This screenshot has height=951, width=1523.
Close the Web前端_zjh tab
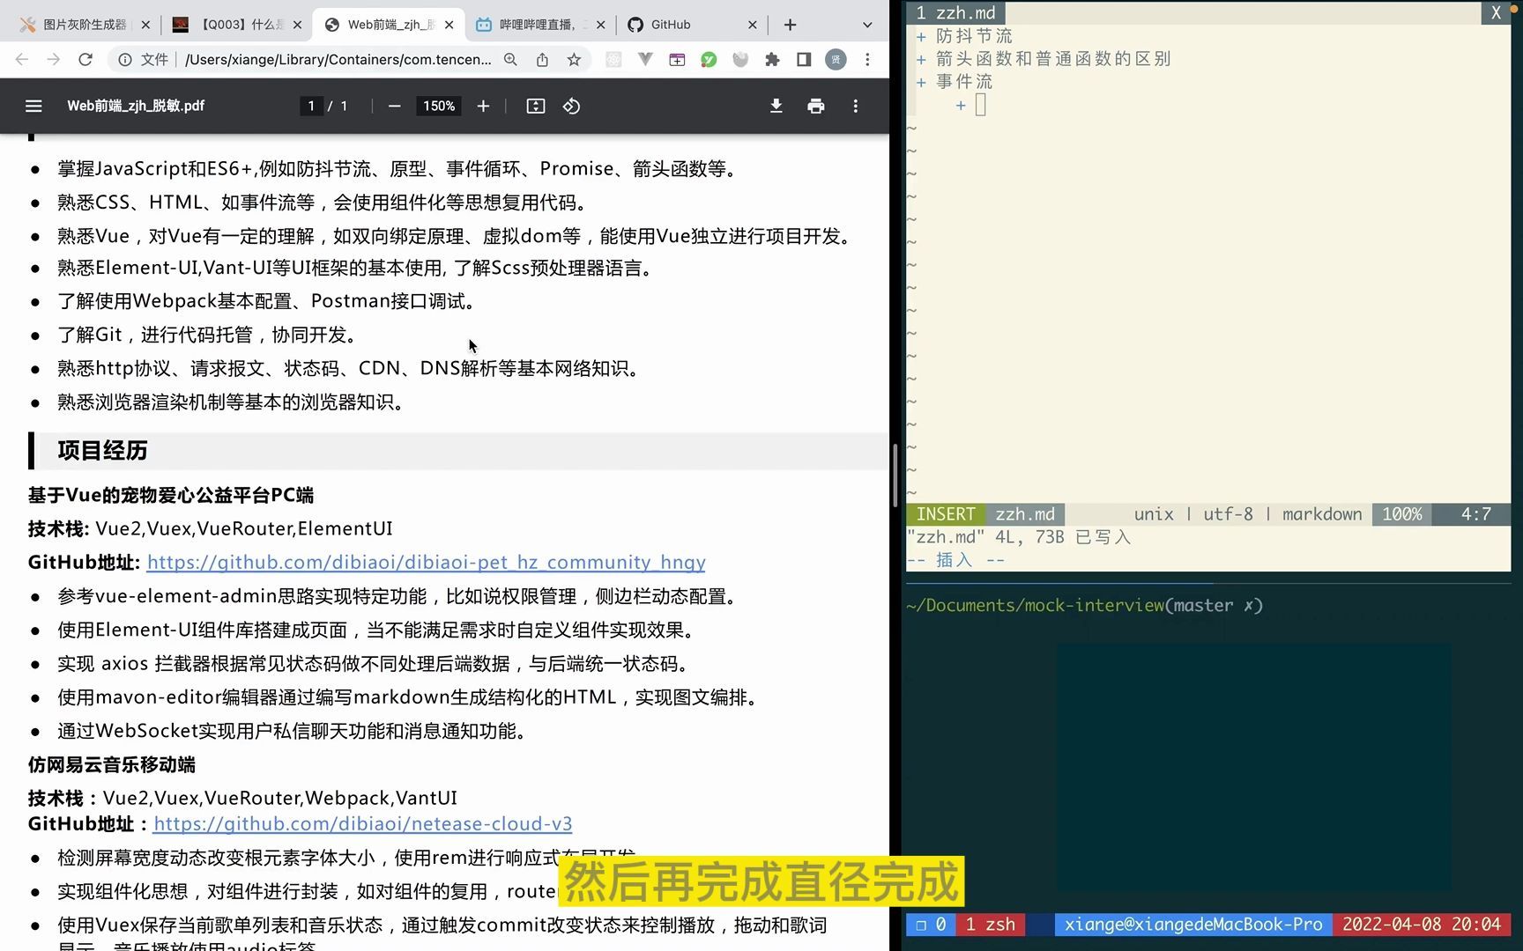pos(449,25)
